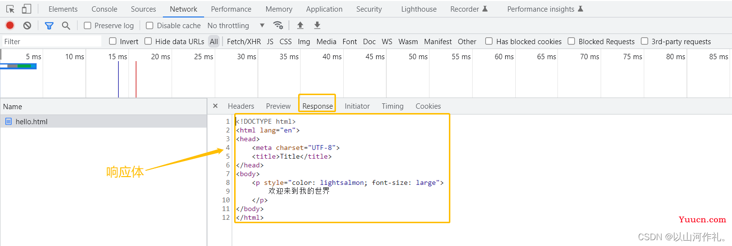The height and width of the screenshot is (246, 732).
Task: Filter requests by Img
Action: pyautogui.click(x=304, y=41)
